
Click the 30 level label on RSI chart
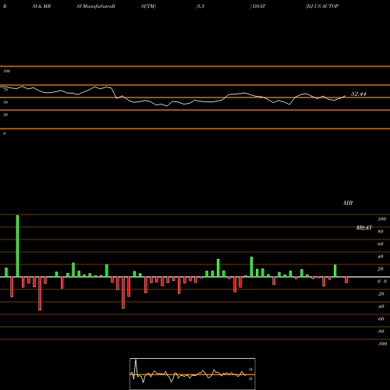click(x=5, y=115)
